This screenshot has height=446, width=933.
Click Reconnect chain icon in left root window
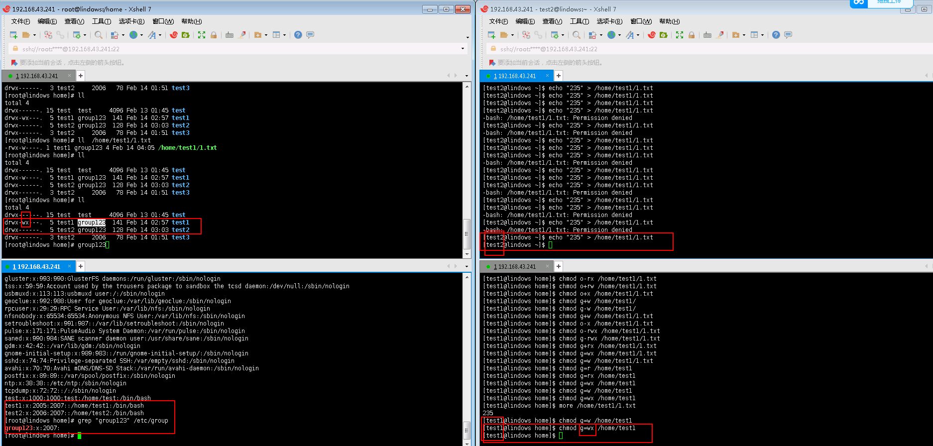(x=60, y=35)
